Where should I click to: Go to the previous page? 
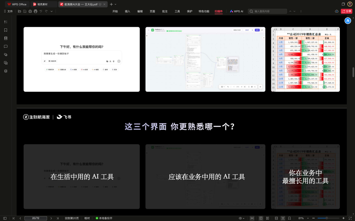[20, 218]
